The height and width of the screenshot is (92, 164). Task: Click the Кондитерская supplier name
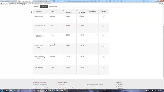(39, 36)
